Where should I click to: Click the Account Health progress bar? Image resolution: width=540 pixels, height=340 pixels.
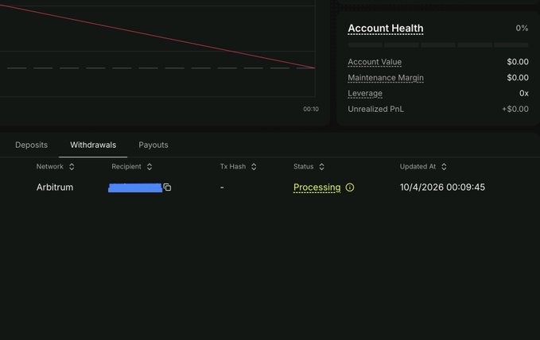[438, 44]
